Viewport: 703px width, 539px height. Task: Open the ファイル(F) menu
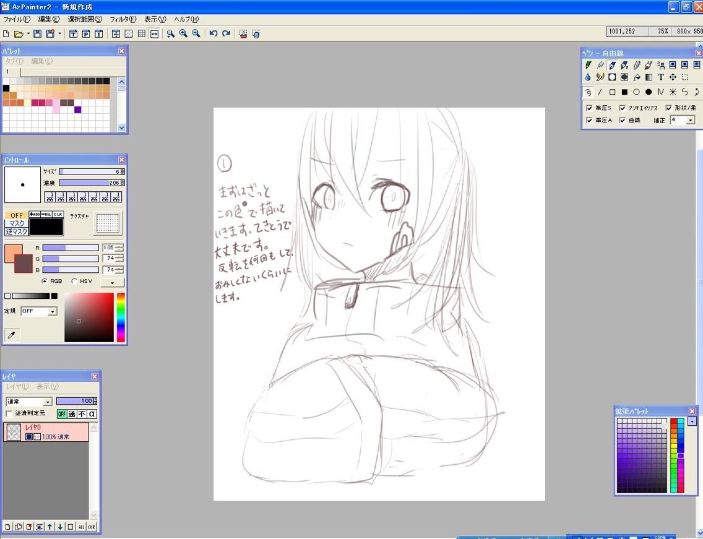pyautogui.click(x=17, y=19)
